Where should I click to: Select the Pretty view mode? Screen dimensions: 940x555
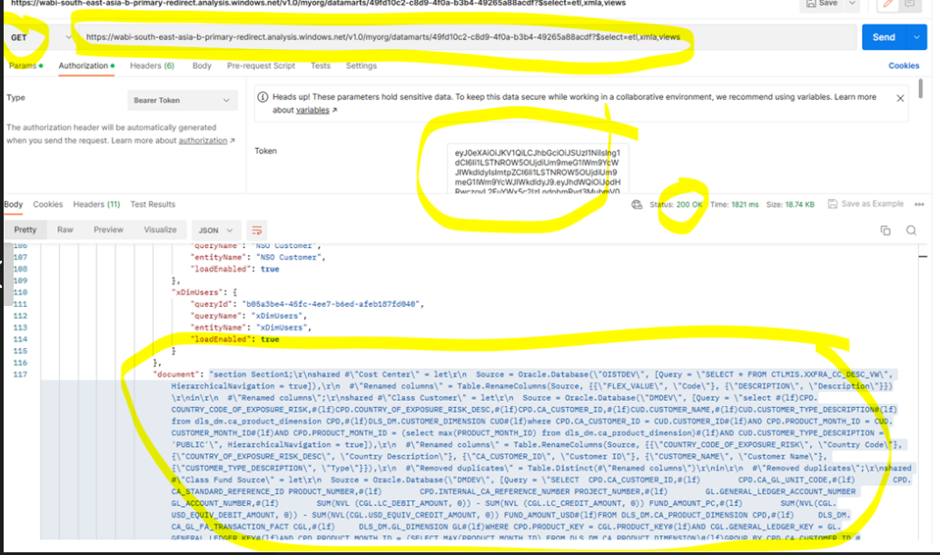coord(25,230)
